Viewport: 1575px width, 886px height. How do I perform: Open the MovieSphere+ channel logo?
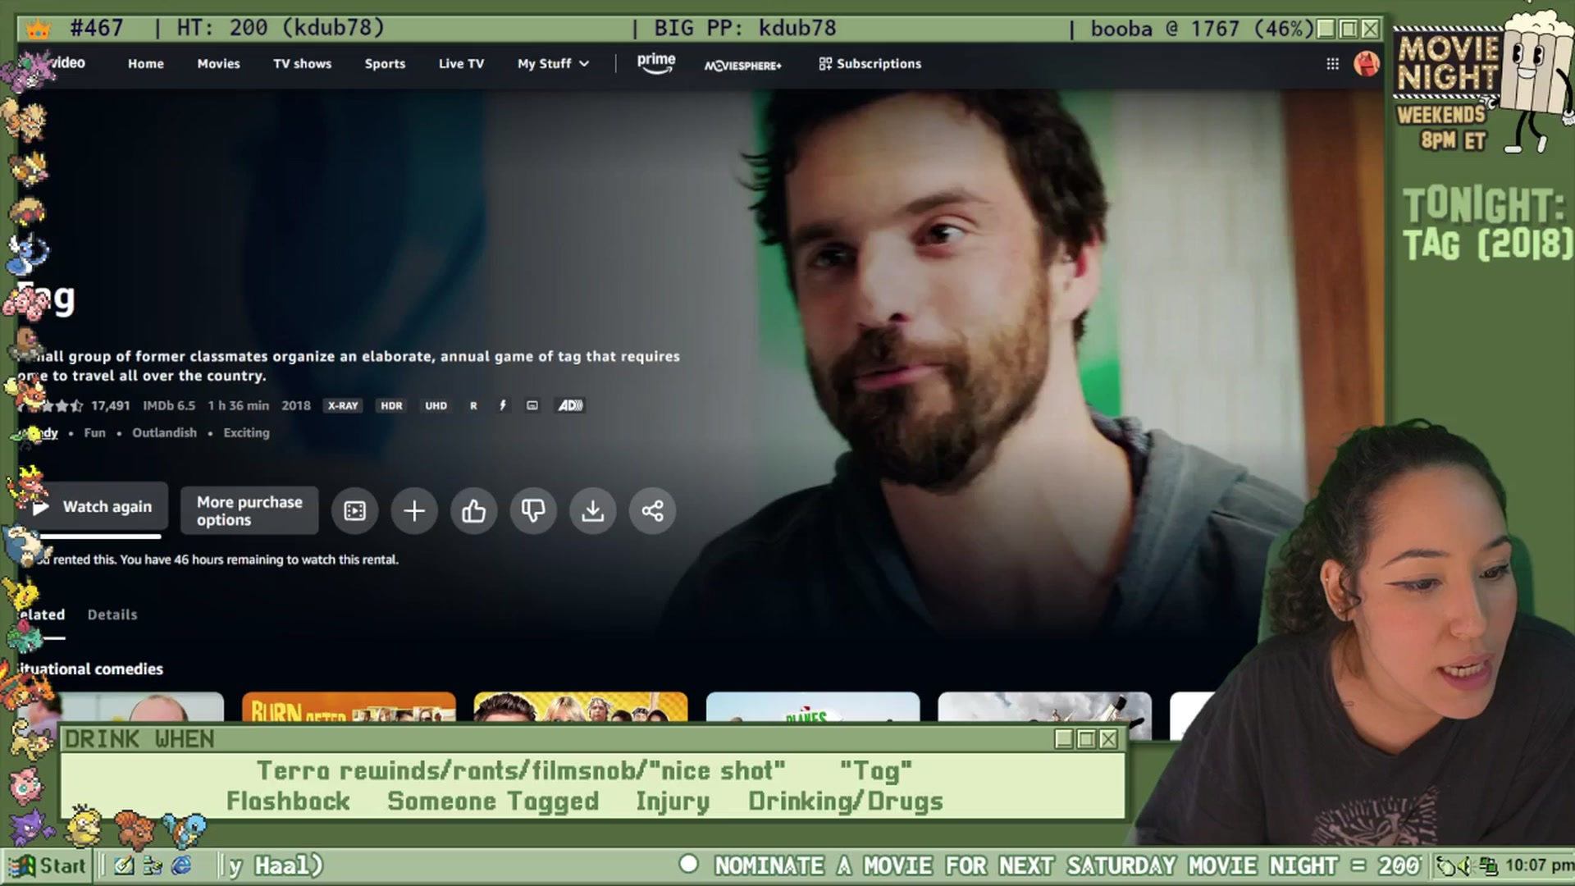point(743,65)
